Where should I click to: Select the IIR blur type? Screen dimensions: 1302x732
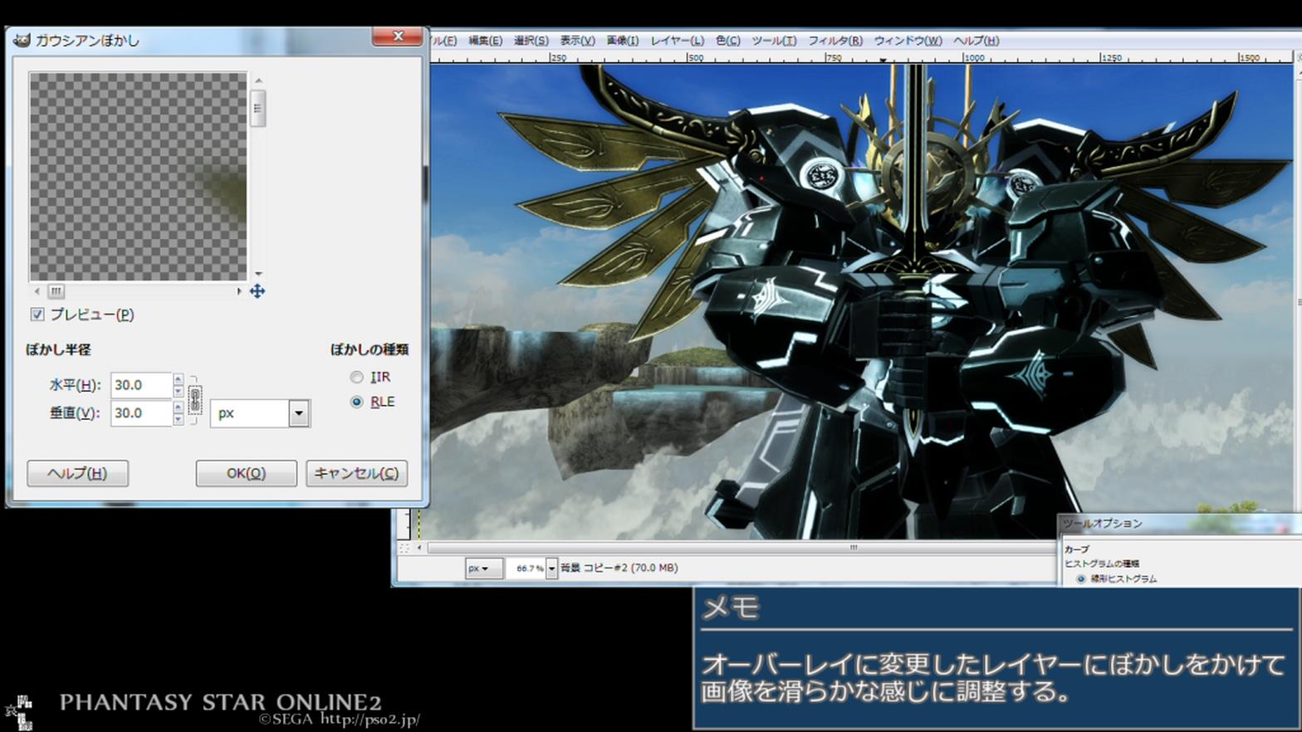click(x=357, y=377)
